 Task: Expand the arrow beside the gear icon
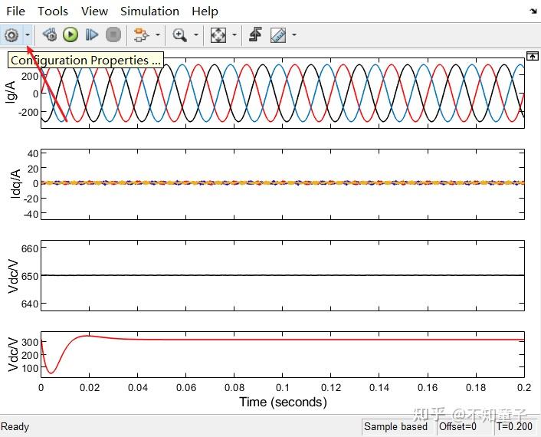click(x=28, y=34)
